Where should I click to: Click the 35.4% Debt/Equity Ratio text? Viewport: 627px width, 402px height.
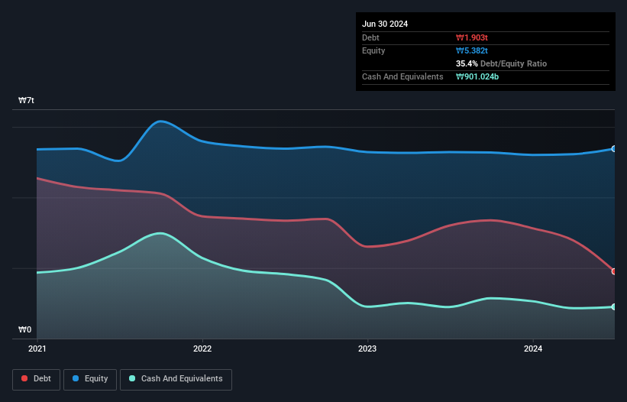[x=502, y=63]
